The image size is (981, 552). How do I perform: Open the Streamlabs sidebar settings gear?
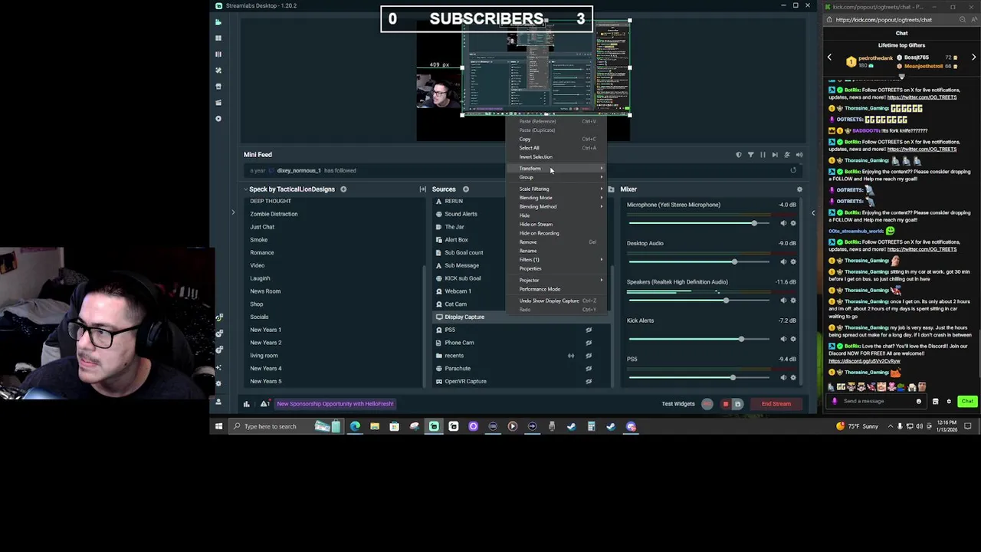(x=218, y=383)
